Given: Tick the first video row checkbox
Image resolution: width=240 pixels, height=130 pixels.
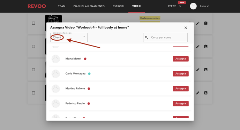Looking at the screenshot, I should tap(33, 23).
